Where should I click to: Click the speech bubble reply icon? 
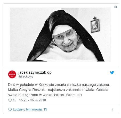[10, 109]
